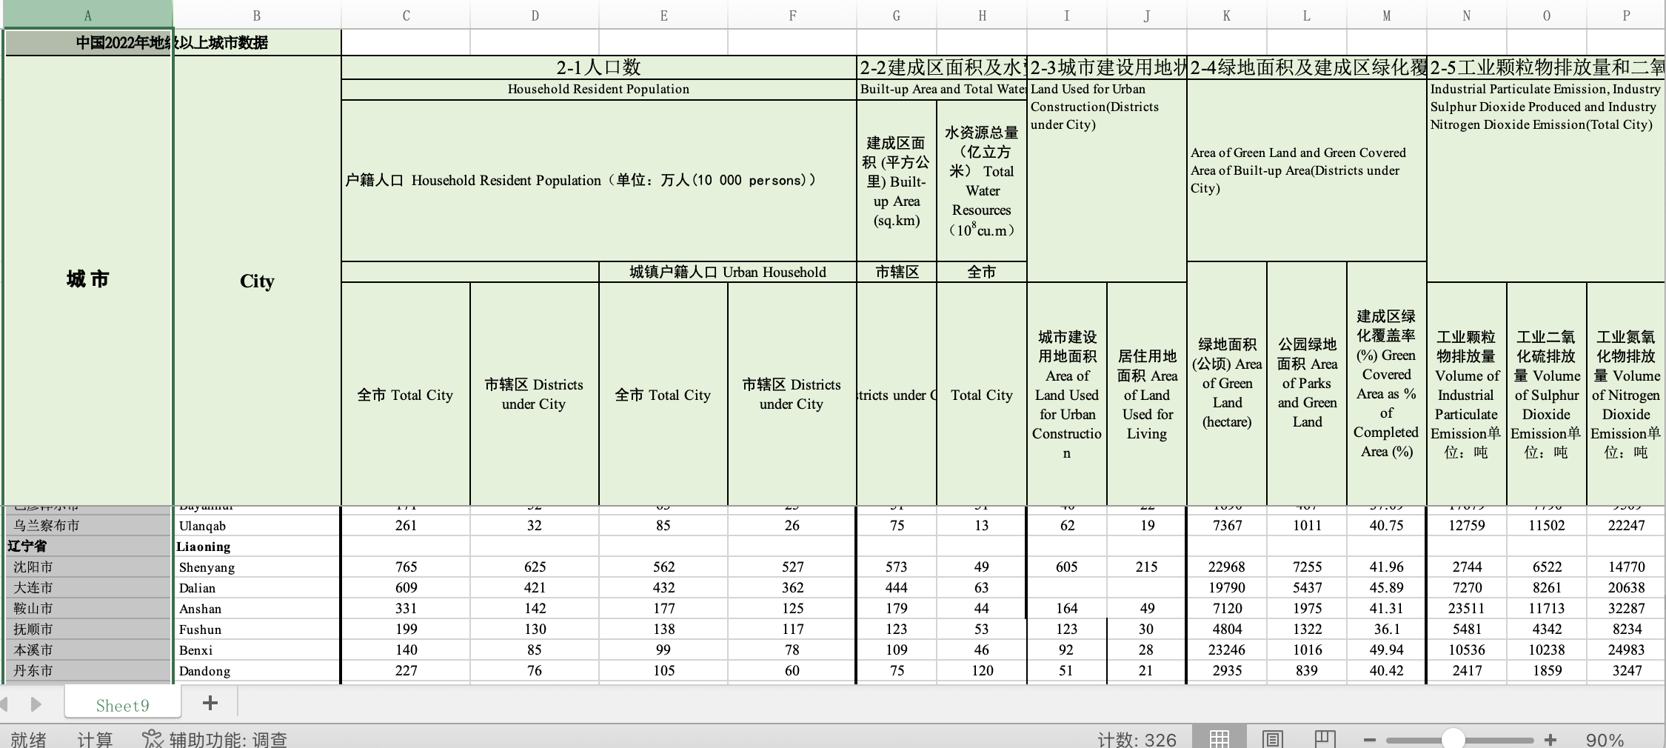Open zoom dialog via 90% label
This screenshot has height=748, width=1666.
pyautogui.click(x=1605, y=740)
